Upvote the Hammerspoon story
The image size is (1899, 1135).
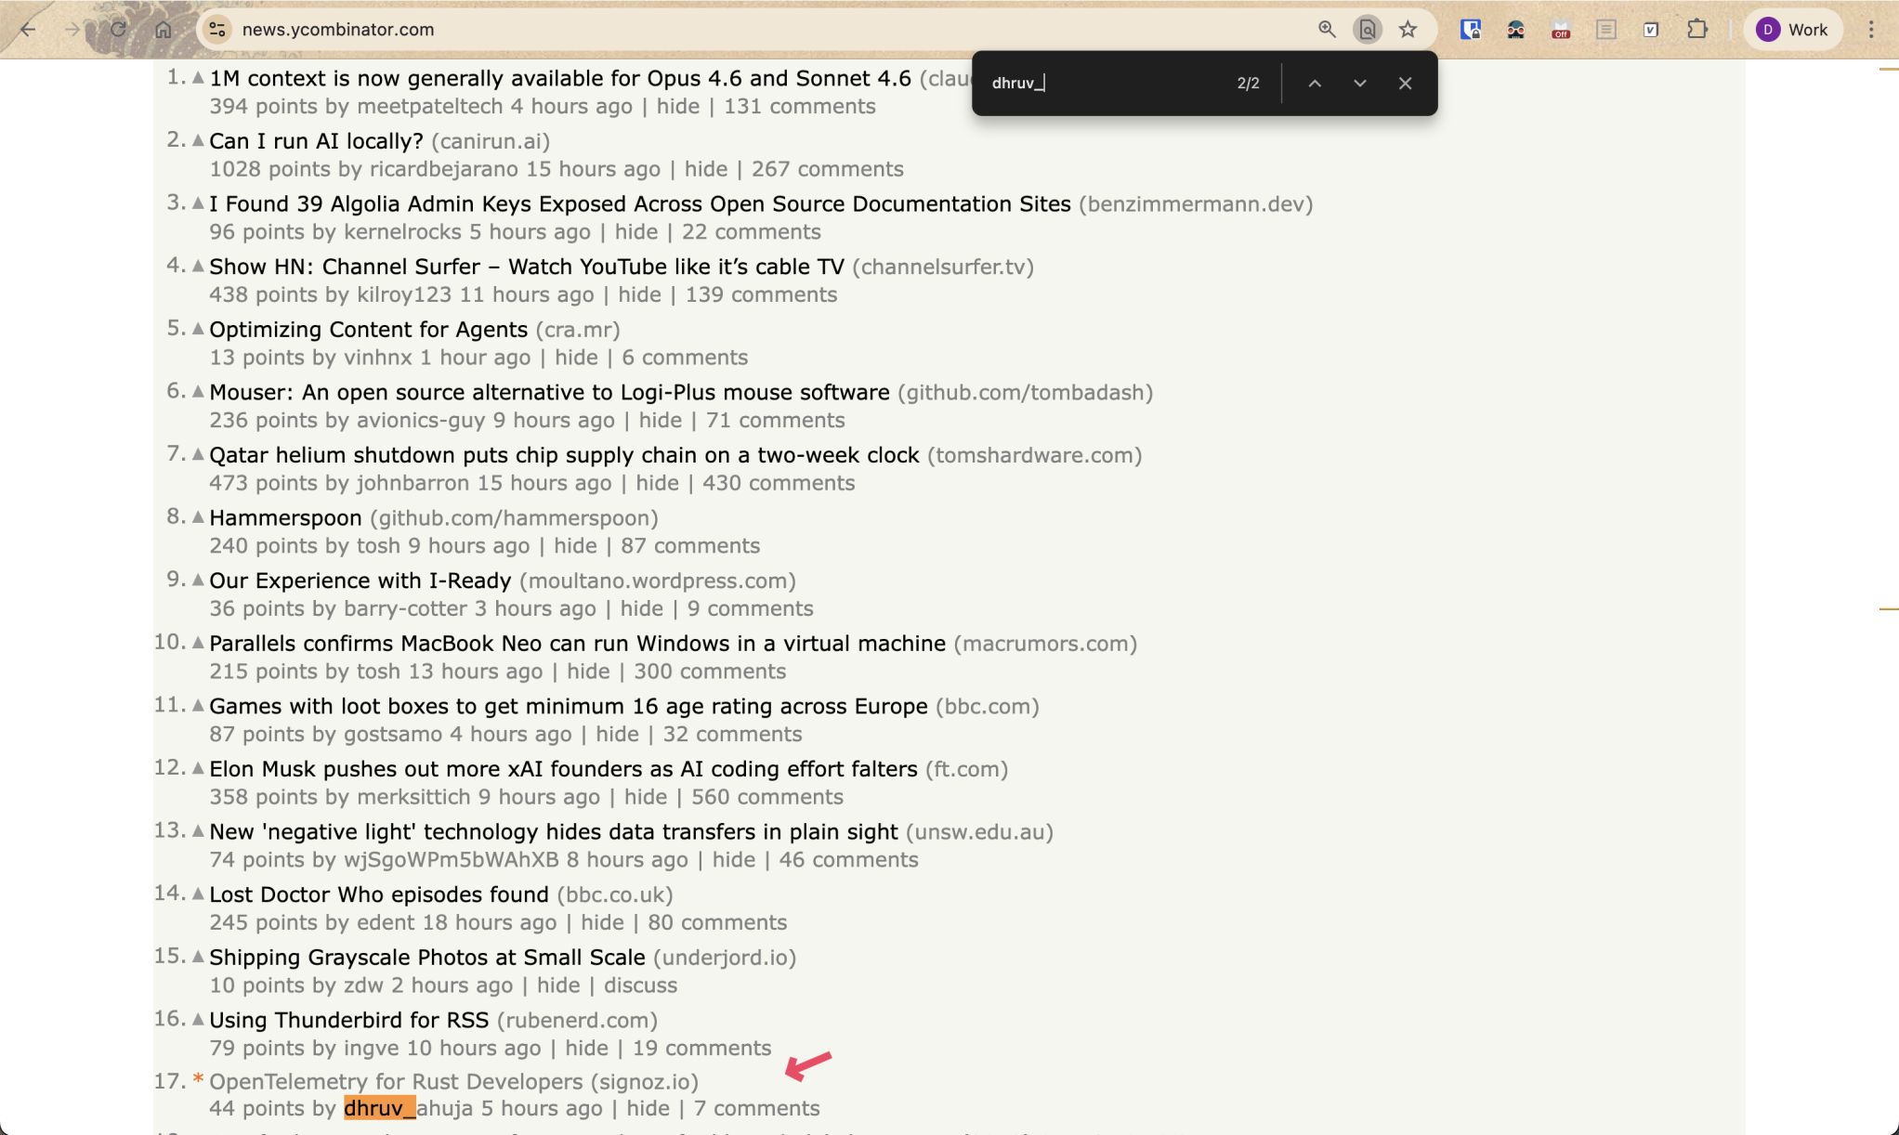click(198, 516)
